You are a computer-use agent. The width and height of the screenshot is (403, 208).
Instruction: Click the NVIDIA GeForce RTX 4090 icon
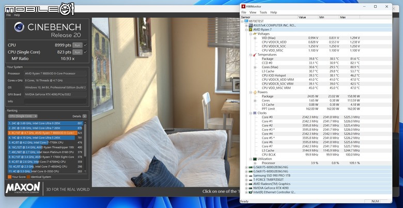[251, 188]
